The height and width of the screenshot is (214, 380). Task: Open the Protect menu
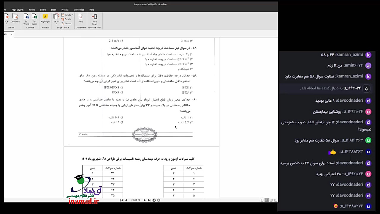click(65, 10)
